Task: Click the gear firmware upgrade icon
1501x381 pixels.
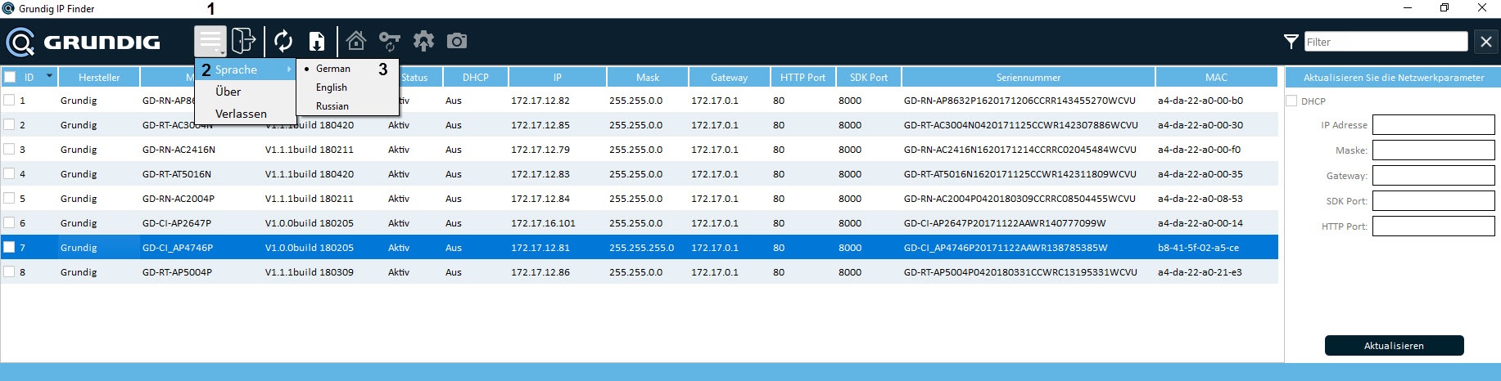Action: tap(423, 41)
